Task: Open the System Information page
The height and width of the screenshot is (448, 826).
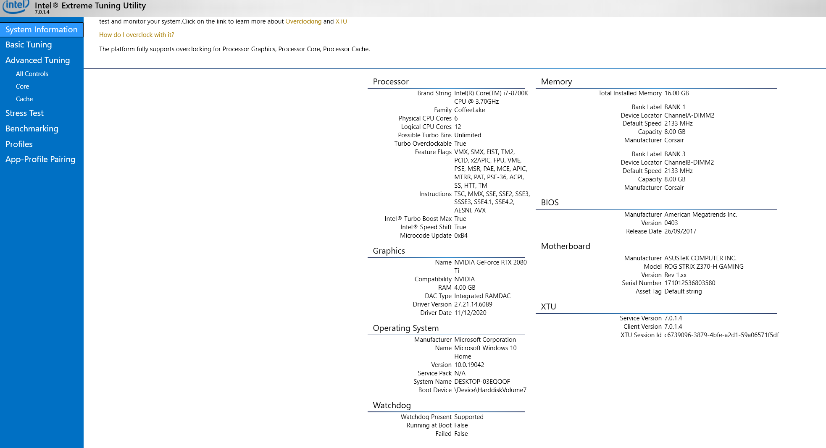Action: click(41, 29)
